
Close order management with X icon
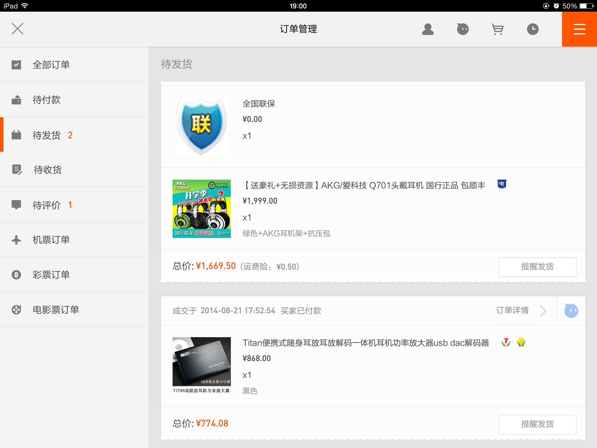(17, 29)
